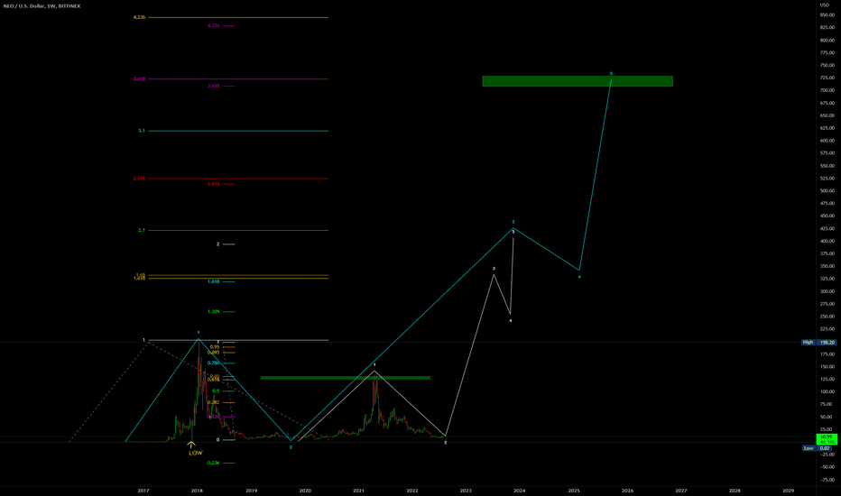841x496 pixels.
Task: Select the 850.00 price axis label
Action: click(827, 15)
